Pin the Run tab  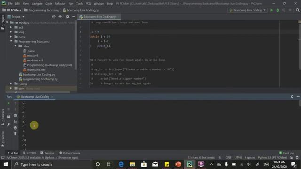point(8,125)
